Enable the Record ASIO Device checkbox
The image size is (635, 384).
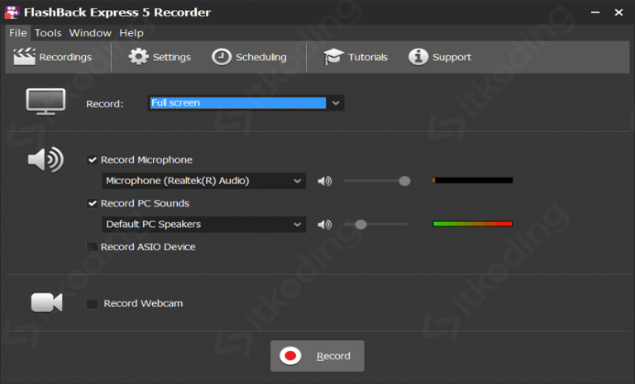[x=93, y=247]
